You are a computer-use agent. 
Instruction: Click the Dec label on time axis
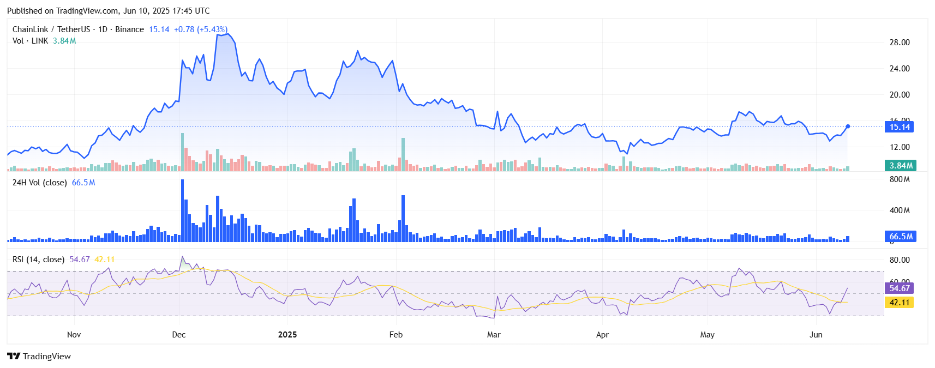[x=179, y=335]
